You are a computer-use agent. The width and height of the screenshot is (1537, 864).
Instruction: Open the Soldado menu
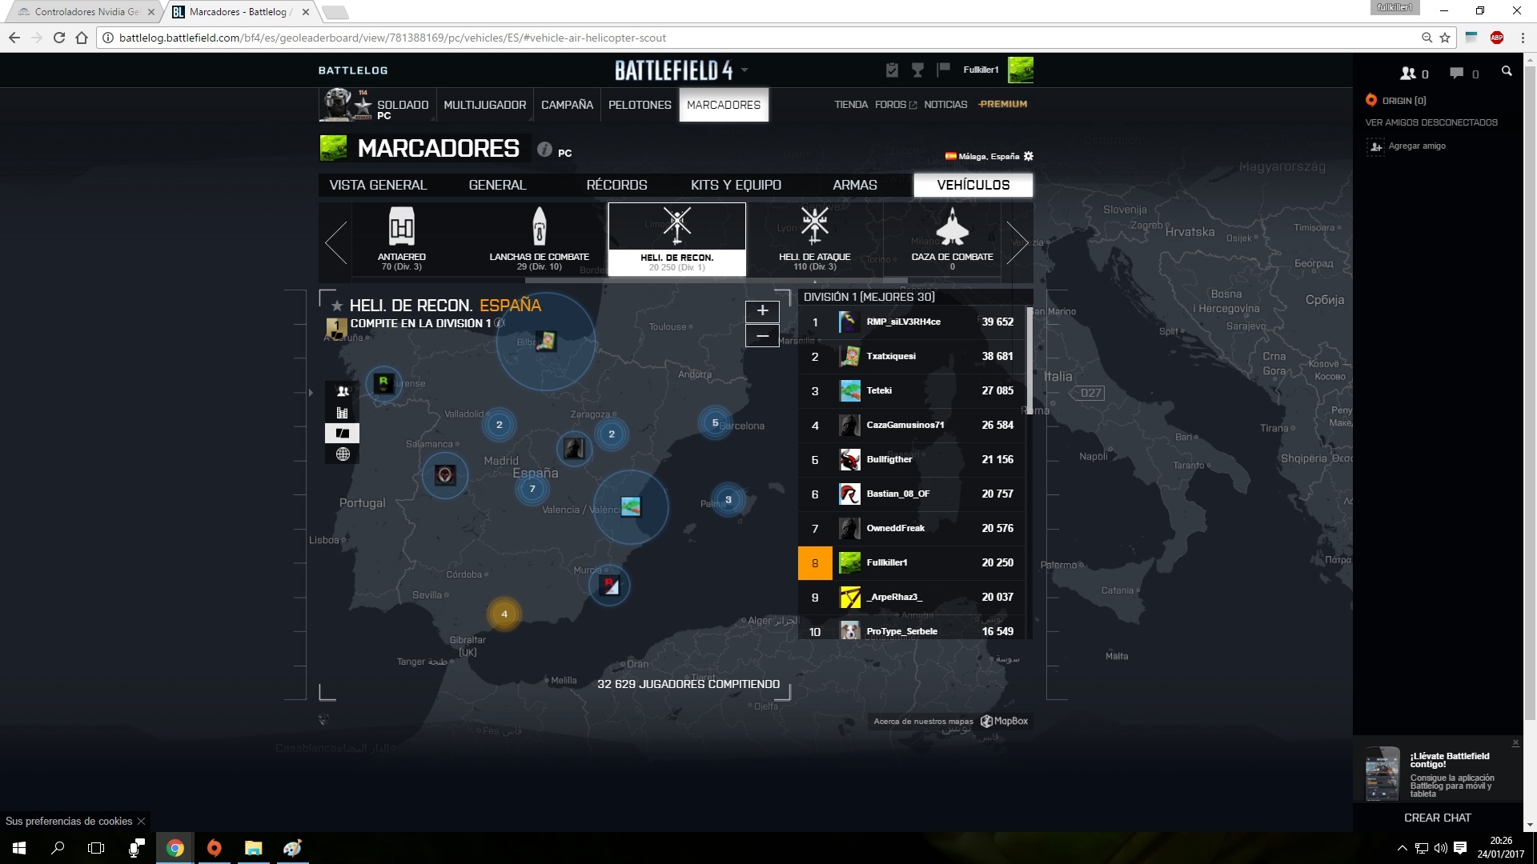pyautogui.click(x=377, y=105)
